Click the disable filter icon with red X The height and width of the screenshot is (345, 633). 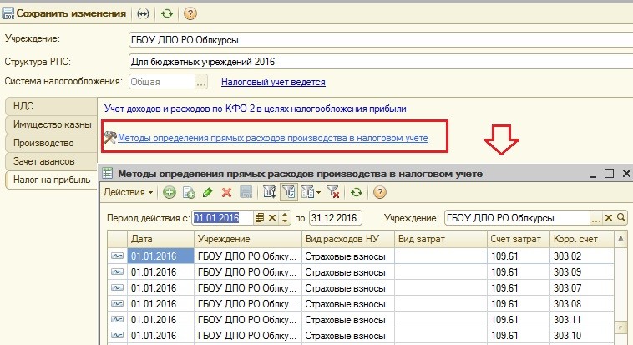click(x=335, y=192)
